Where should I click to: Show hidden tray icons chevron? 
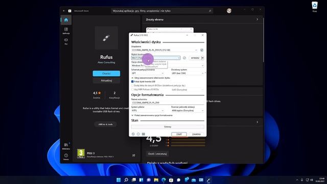[297, 180]
